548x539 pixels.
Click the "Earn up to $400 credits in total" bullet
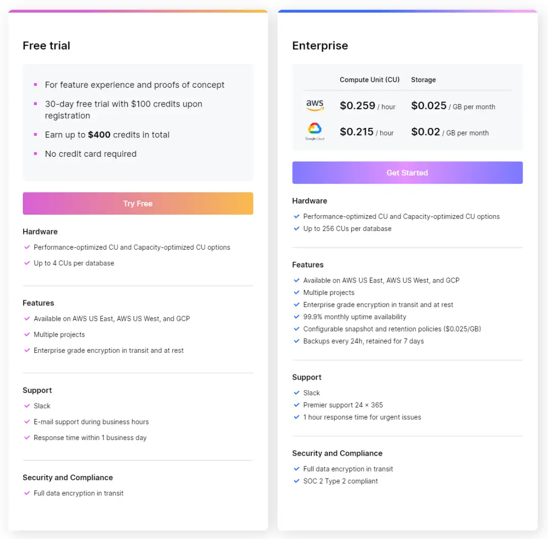[x=107, y=135]
